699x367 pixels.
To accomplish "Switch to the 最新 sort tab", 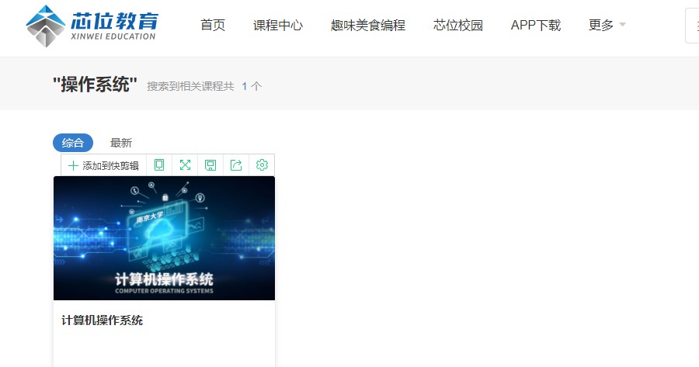I will (121, 143).
